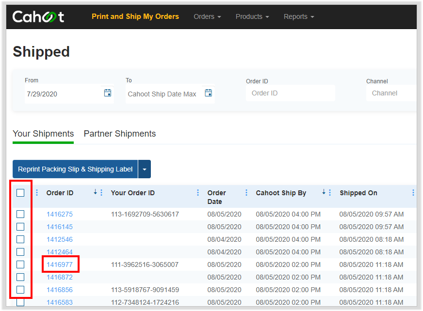Sort by Order ID column header
This screenshot has height=311, width=423.
point(60,193)
